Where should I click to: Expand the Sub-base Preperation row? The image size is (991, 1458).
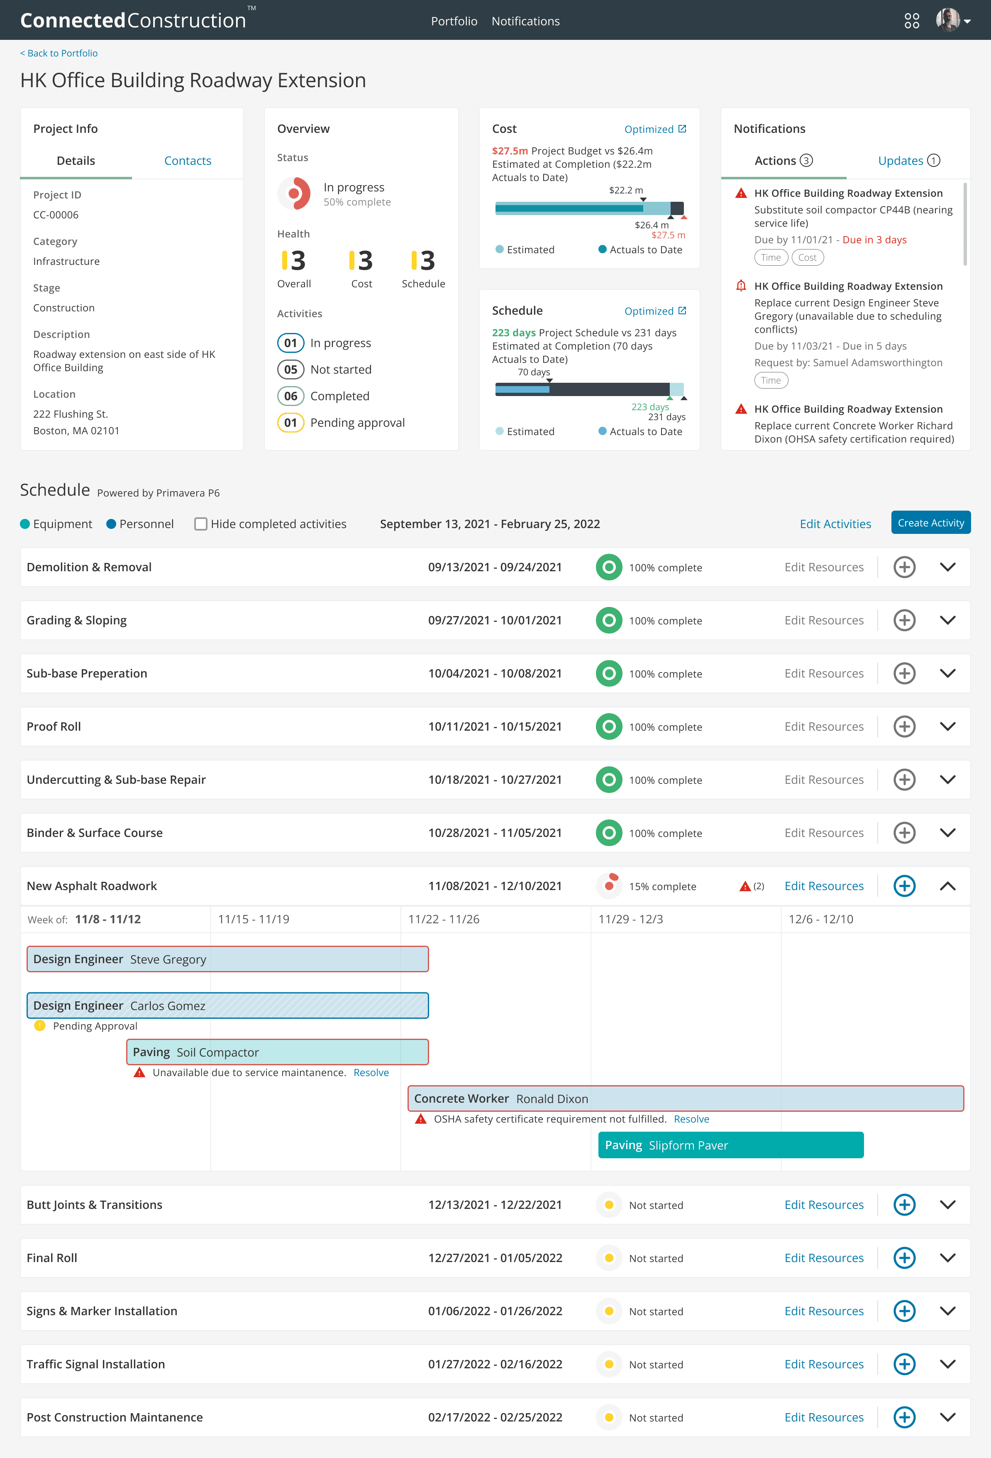pos(948,673)
